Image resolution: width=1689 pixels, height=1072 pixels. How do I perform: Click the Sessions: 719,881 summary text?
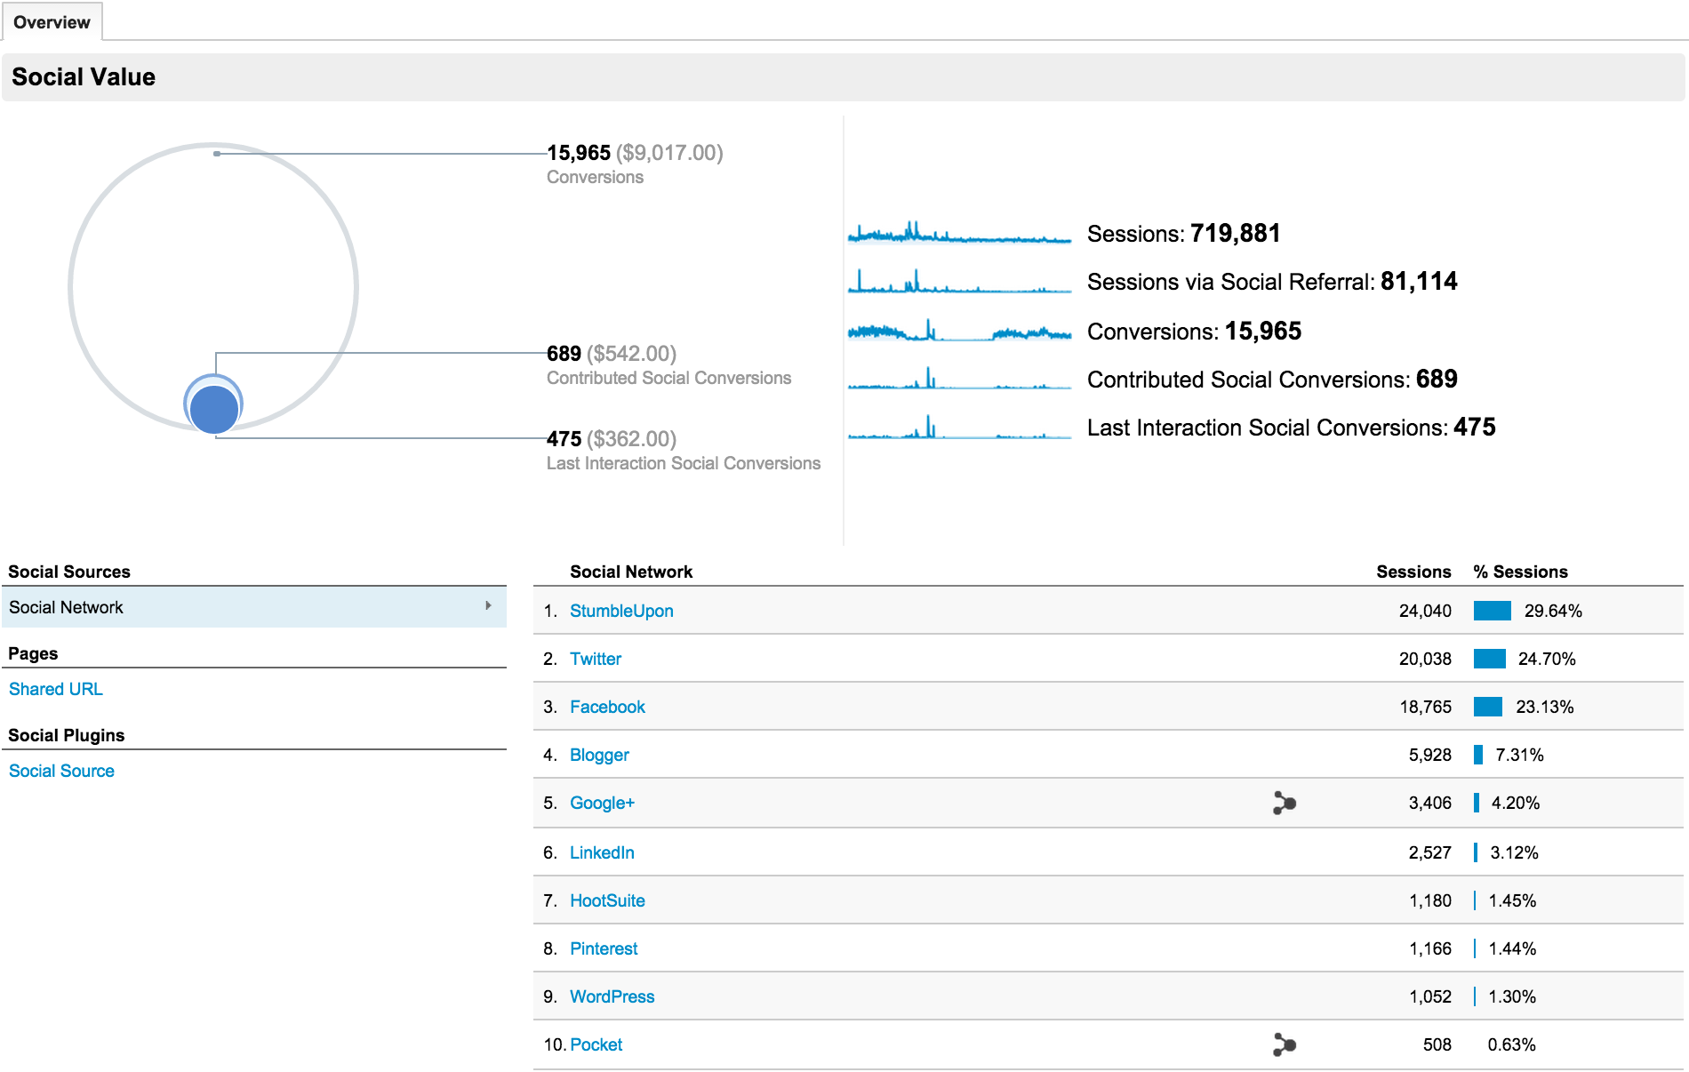point(1183,234)
